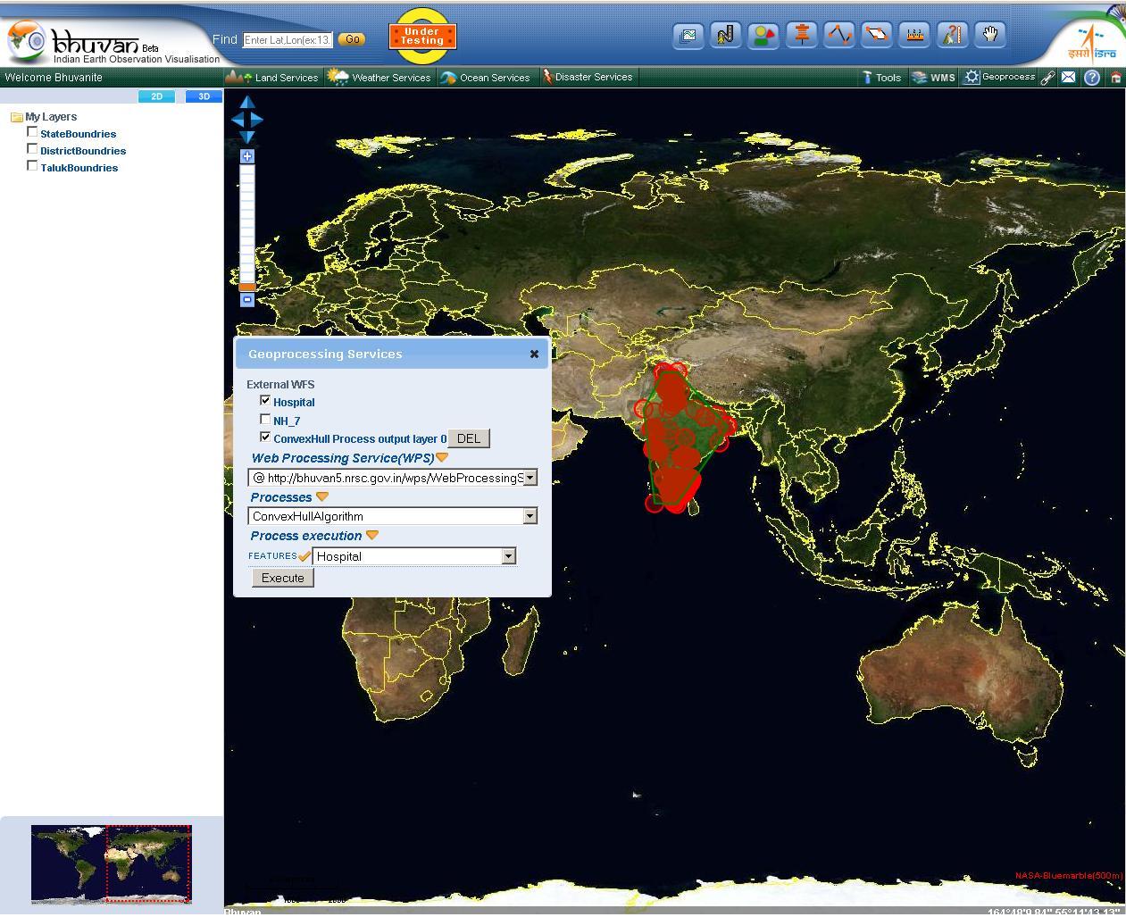Click the StateBoundries layer link

coord(79,134)
